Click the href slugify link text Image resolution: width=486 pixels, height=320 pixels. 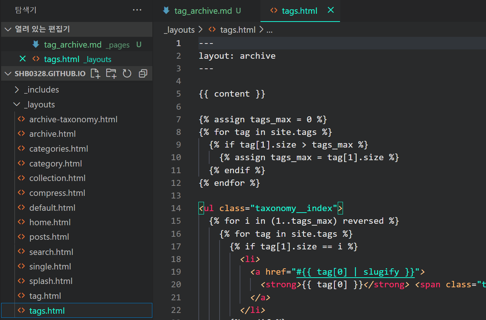[x=355, y=272]
